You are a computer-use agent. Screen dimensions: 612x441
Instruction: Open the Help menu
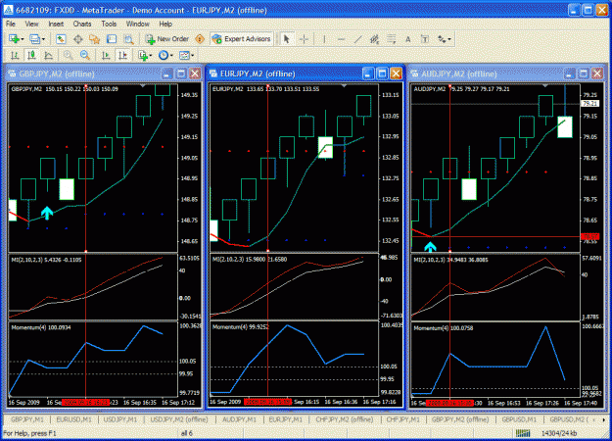(x=165, y=24)
